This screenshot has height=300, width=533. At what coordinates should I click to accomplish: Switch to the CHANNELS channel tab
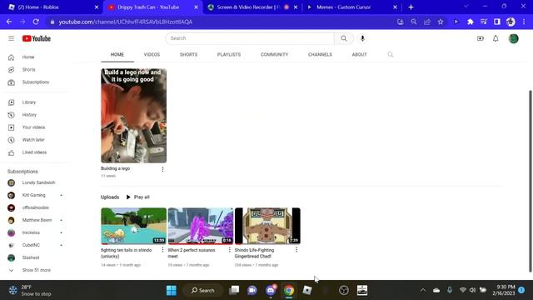point(320,54)
